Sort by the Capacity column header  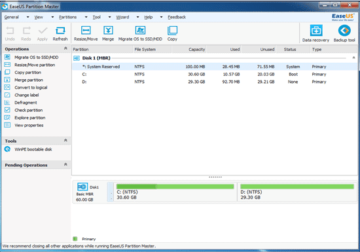pyautogui.click(x=189, y=49)
